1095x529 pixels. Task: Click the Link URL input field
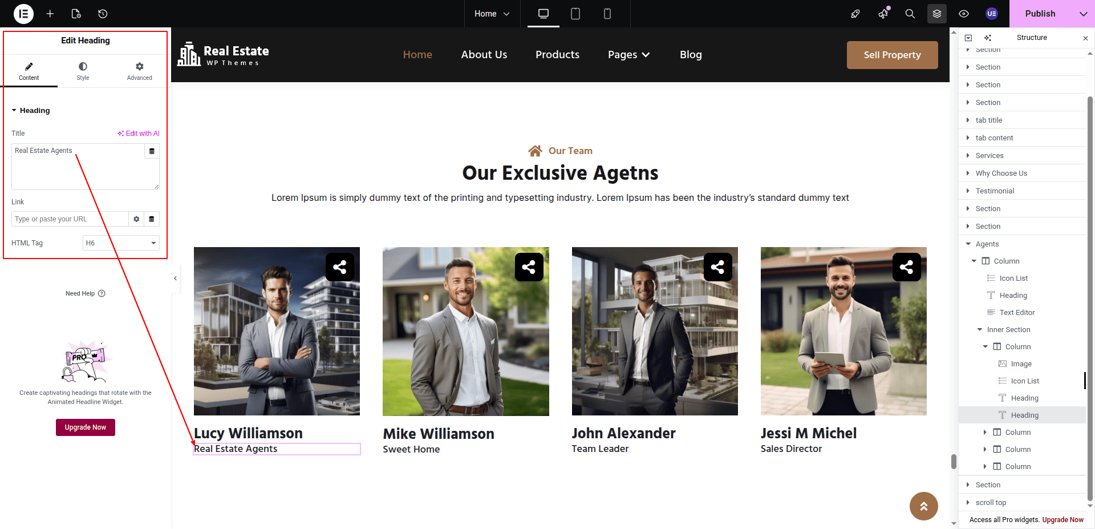[70, 219]
